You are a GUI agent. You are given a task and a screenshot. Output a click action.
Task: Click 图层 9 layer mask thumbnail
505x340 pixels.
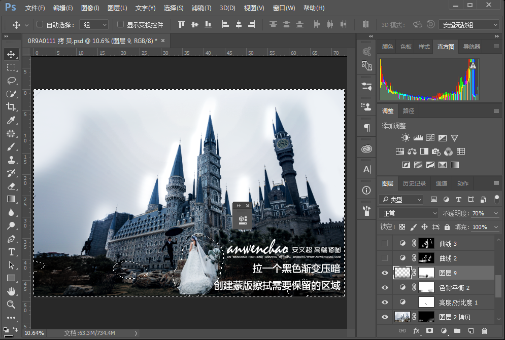(x=426, y=273)
